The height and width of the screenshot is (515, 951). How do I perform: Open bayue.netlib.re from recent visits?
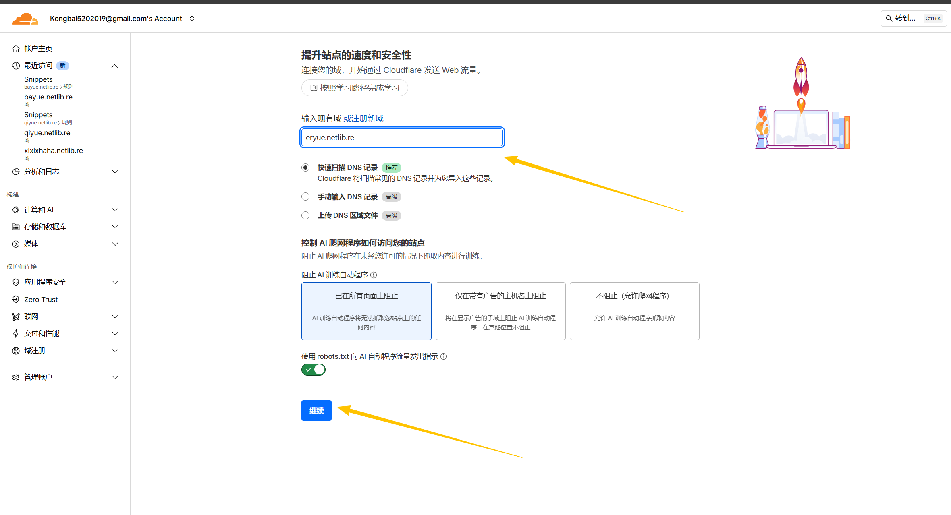pos(48,97)
